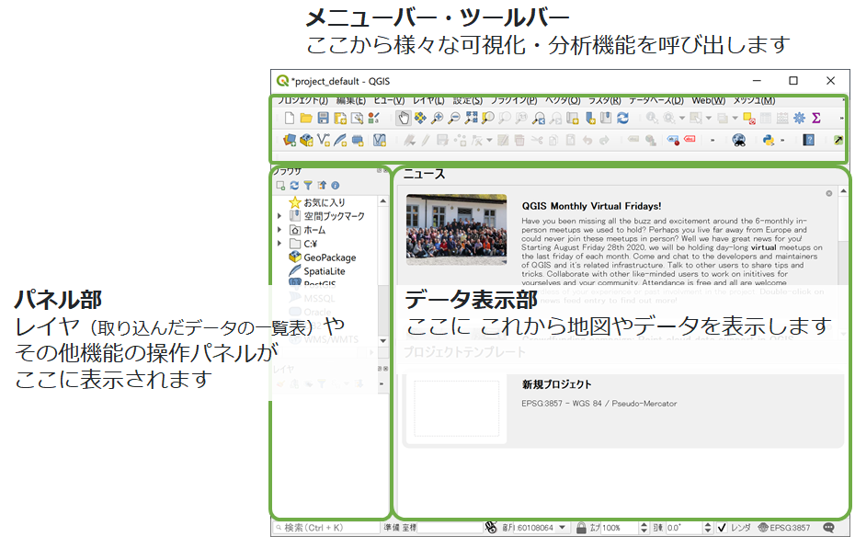Click the New Virtual Layer icon
Image resolution: width=855 pixels, height=537 pixels.
coord(380,140)
